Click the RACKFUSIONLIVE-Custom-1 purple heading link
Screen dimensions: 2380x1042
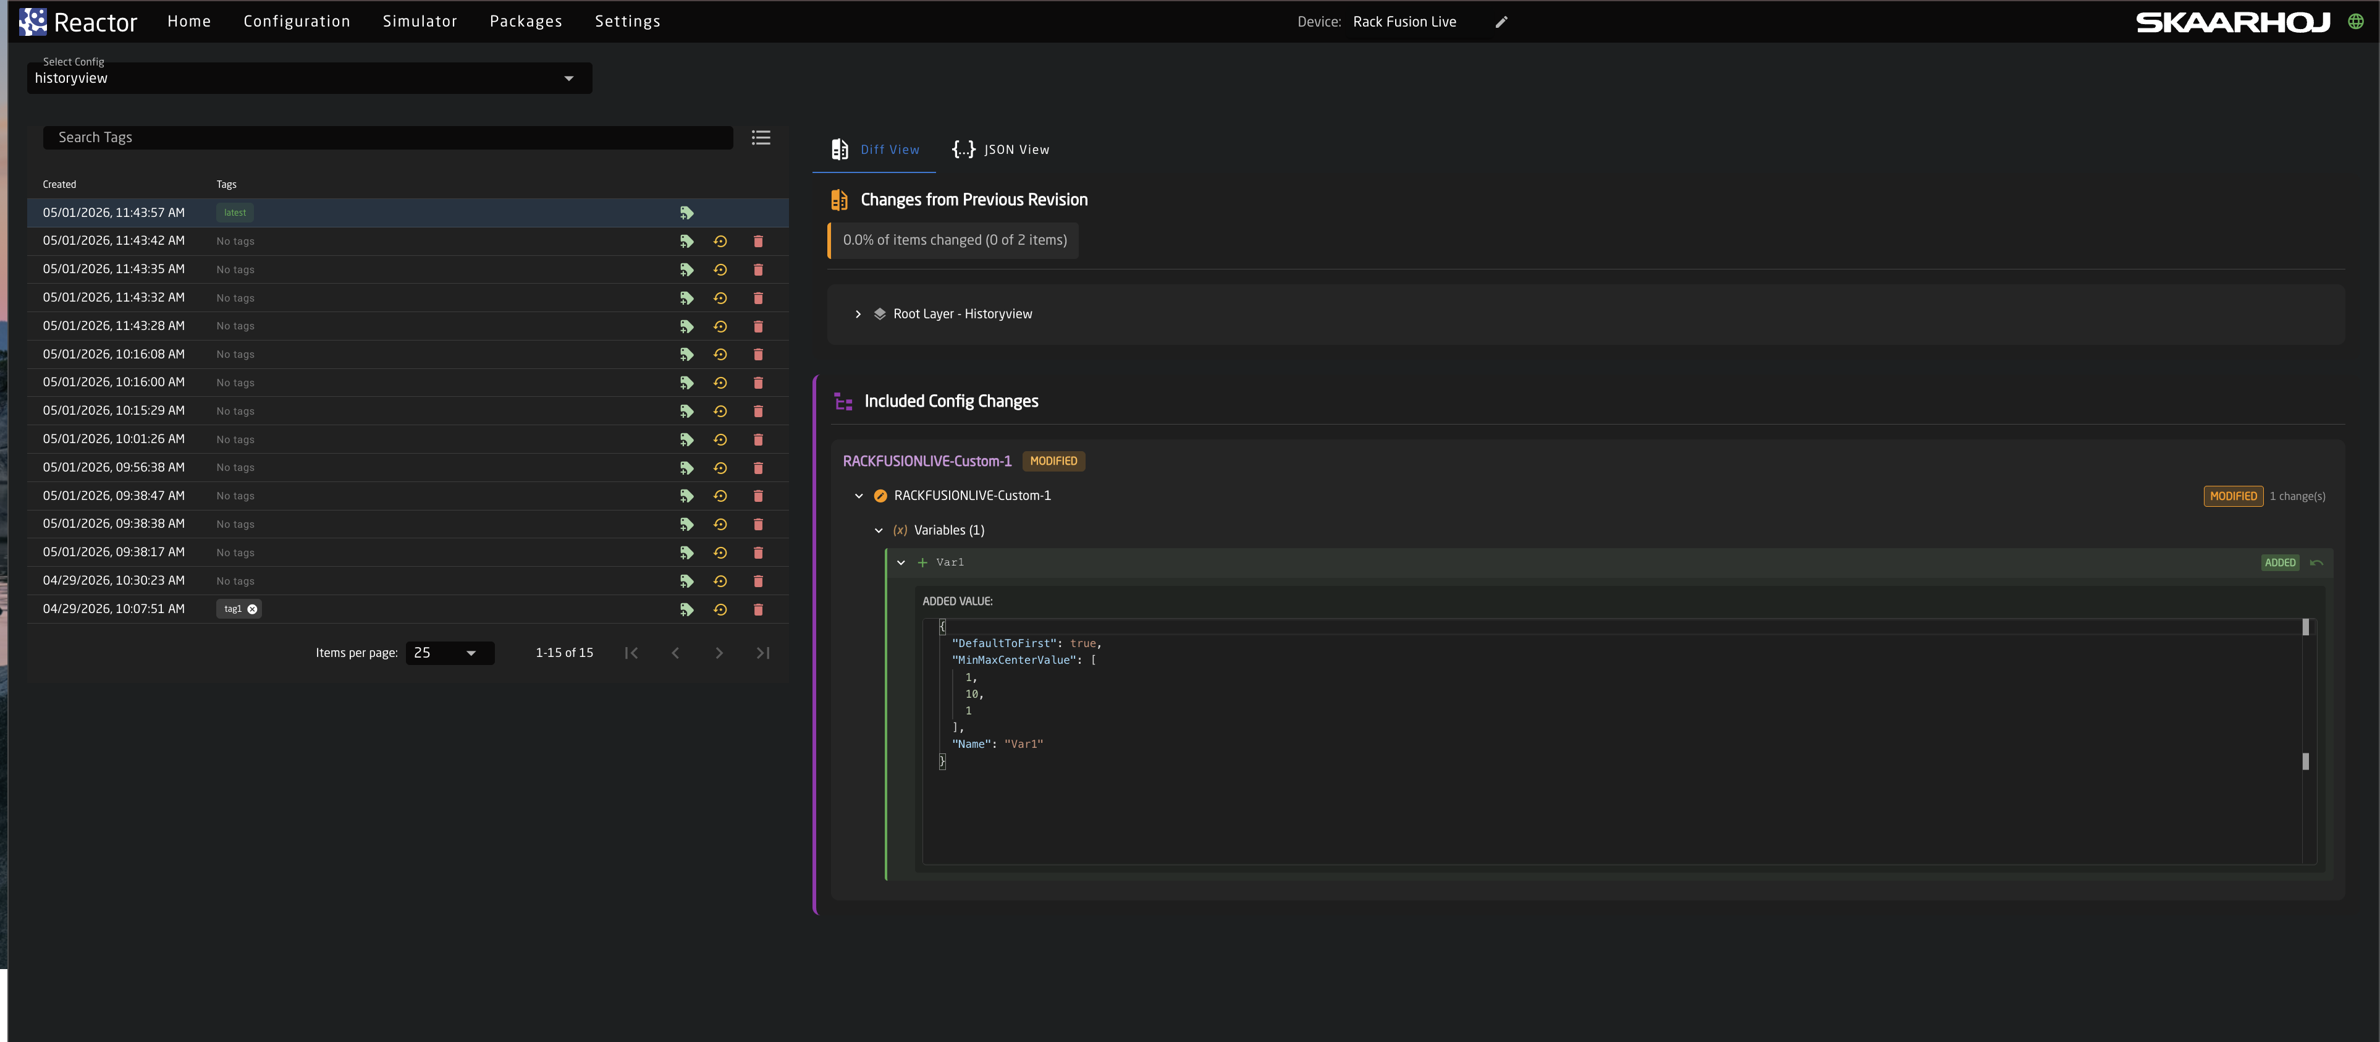927,461
